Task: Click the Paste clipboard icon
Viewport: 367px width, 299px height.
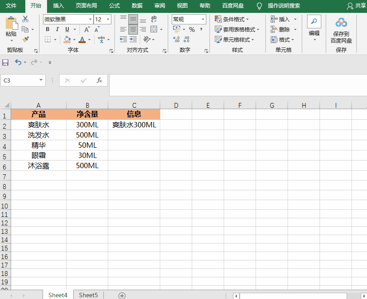Action: 11,23
